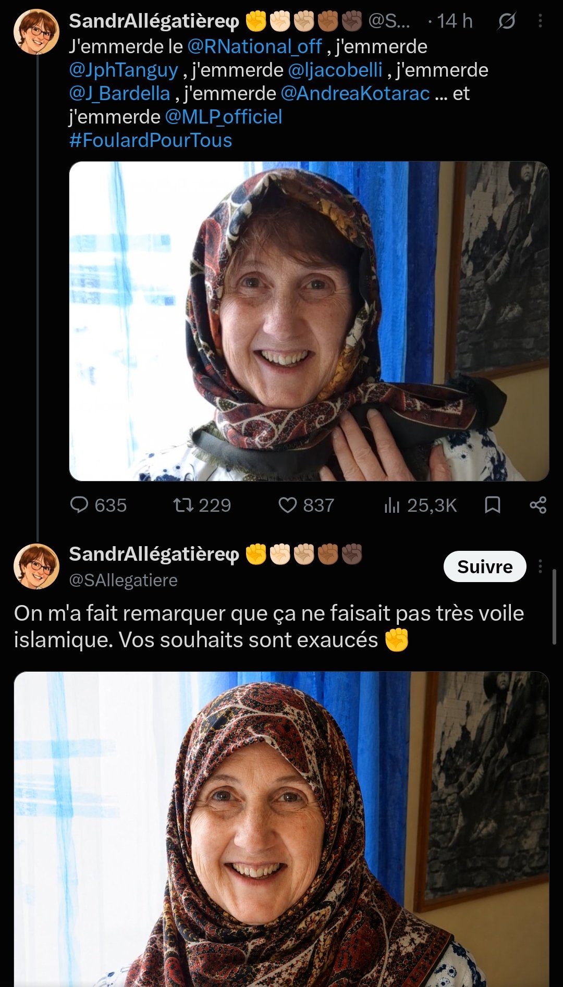Open the first tweet's headscarf photo
The height and width of the screenshot is (987, 563).
309,321
